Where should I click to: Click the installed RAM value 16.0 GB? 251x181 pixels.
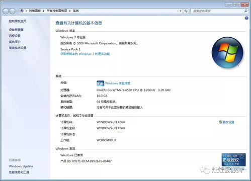click(x=102, y=96)
